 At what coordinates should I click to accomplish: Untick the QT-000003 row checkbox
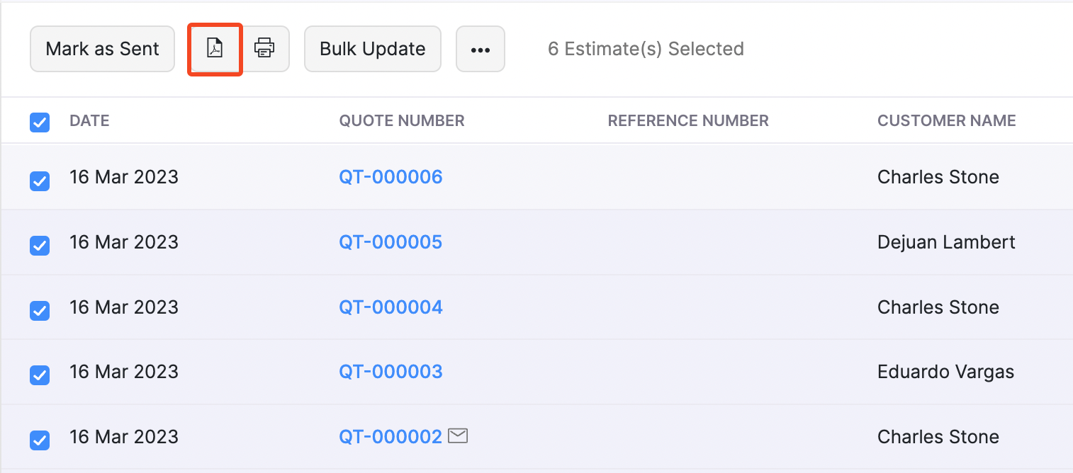pos(40,375)
